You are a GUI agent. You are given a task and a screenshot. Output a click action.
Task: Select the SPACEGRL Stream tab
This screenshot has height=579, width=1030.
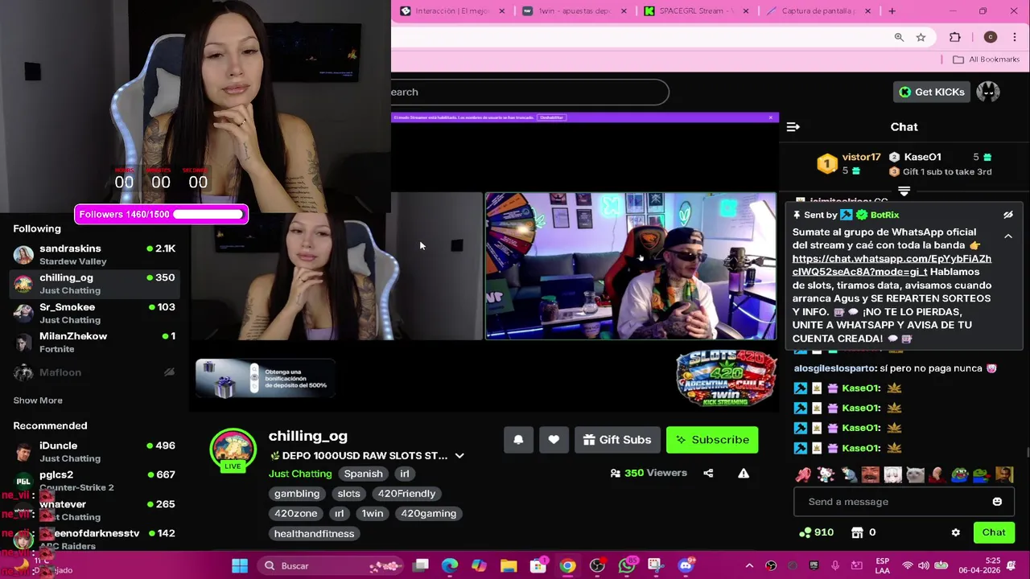coord(695,11)
